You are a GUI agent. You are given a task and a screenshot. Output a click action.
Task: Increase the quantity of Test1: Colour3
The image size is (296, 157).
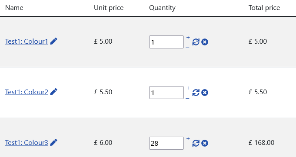(188, 138)
